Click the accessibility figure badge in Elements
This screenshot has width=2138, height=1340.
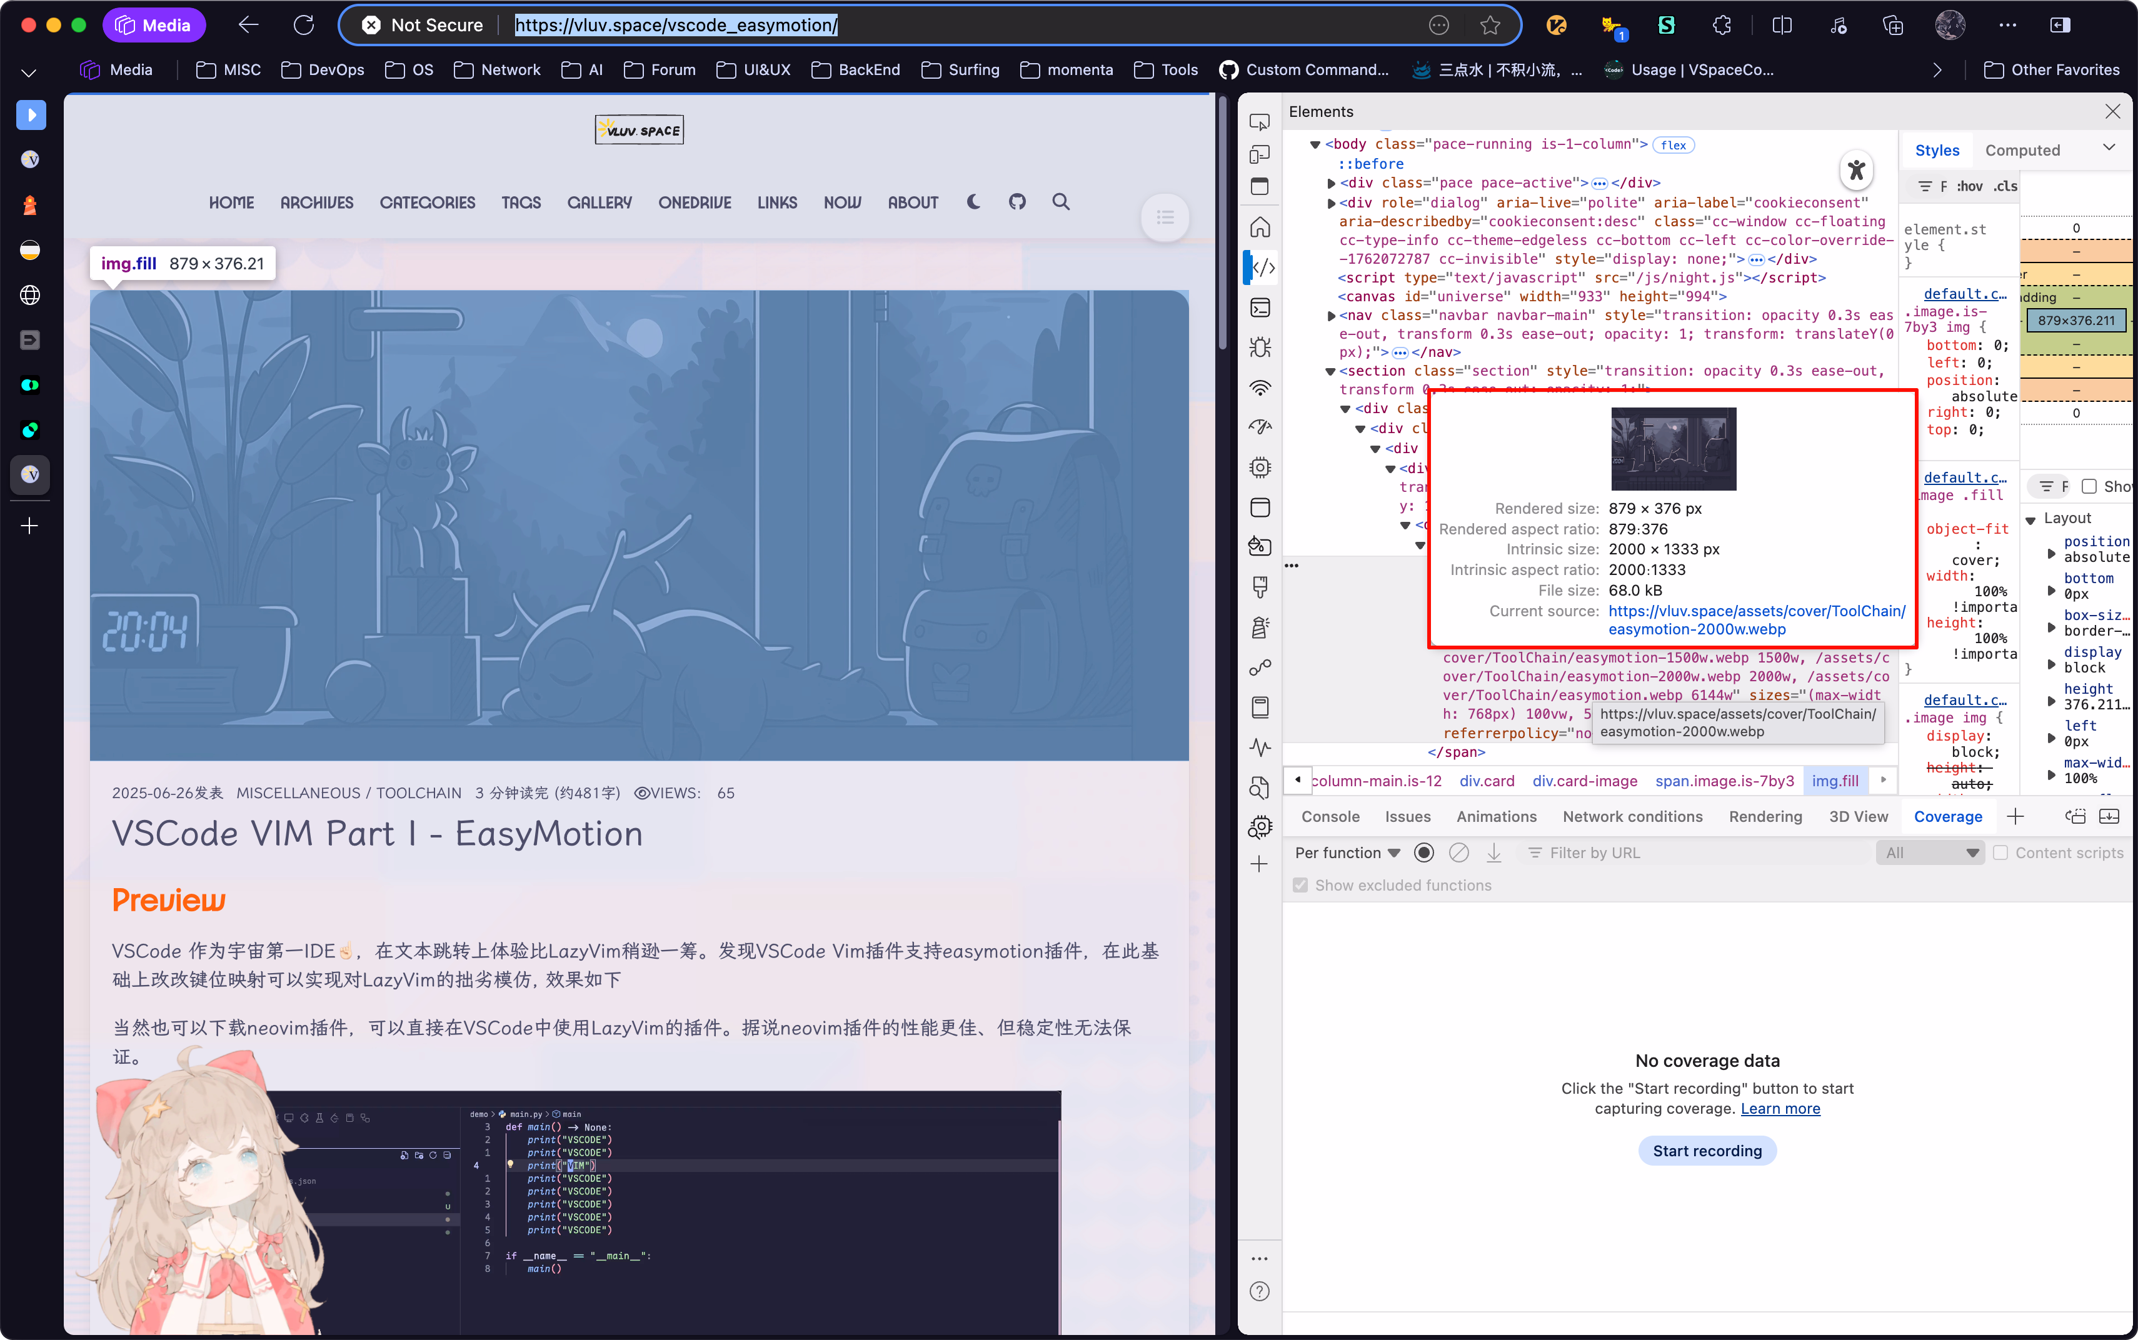point(1856,170)
